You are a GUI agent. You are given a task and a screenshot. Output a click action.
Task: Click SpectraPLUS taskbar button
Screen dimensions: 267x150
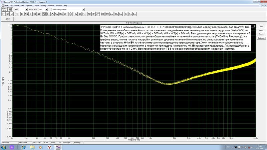(58, 147)
